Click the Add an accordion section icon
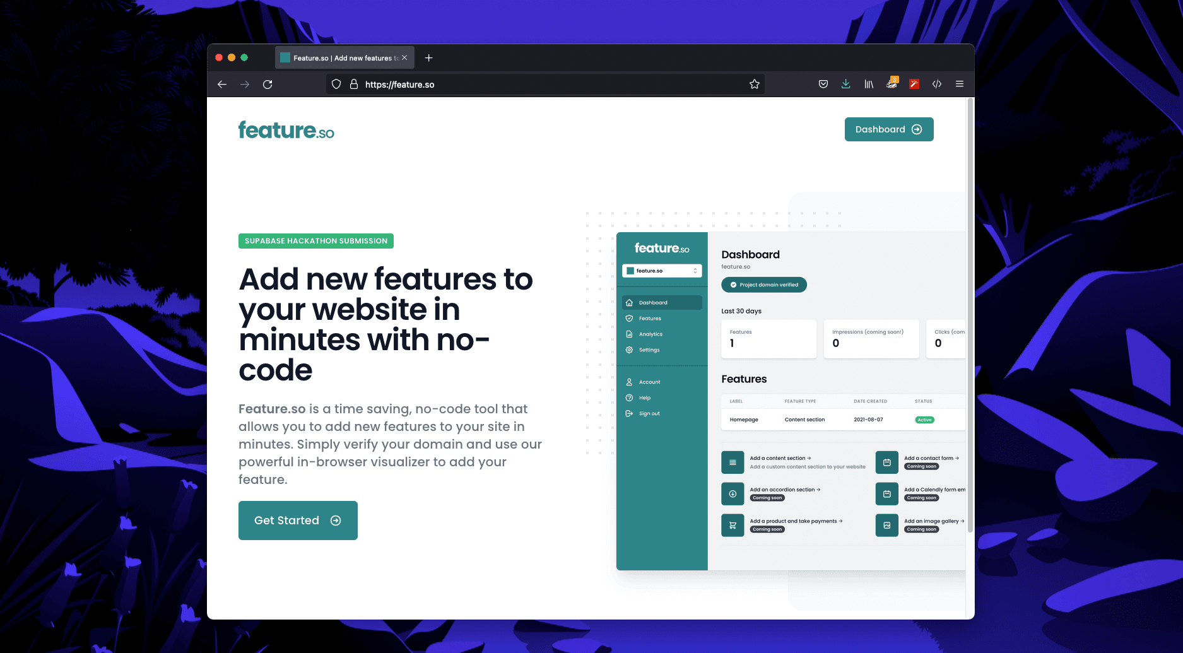The width and height of the screenshot is (1183, 653). point(733,494)
